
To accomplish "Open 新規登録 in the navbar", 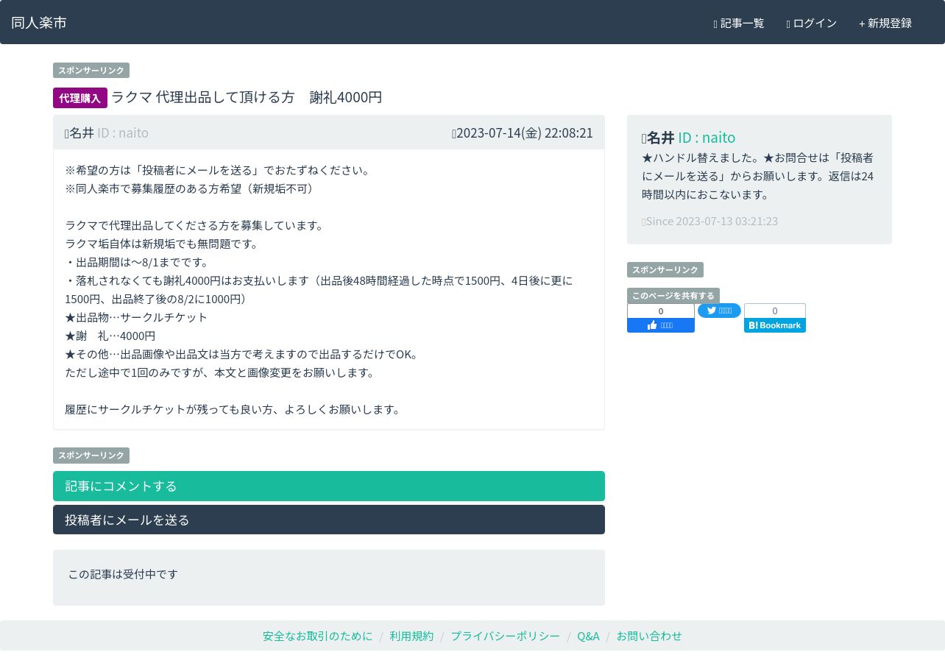I will pos(885,24).
